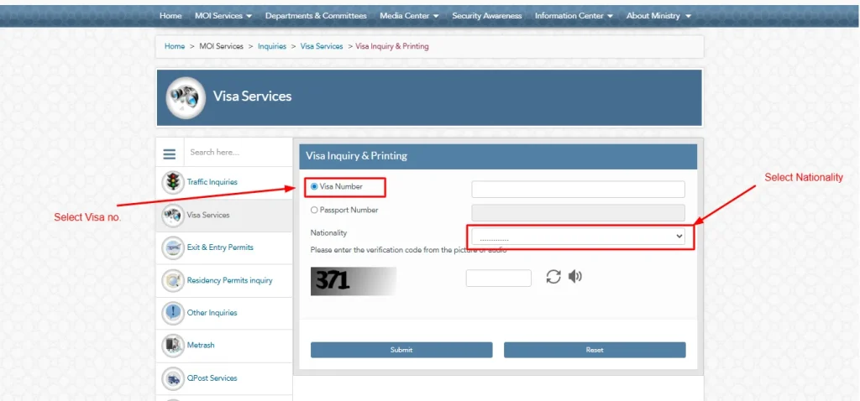Click the Passport Number input field
The image size is (860, 401).
(x=578, y=212)
